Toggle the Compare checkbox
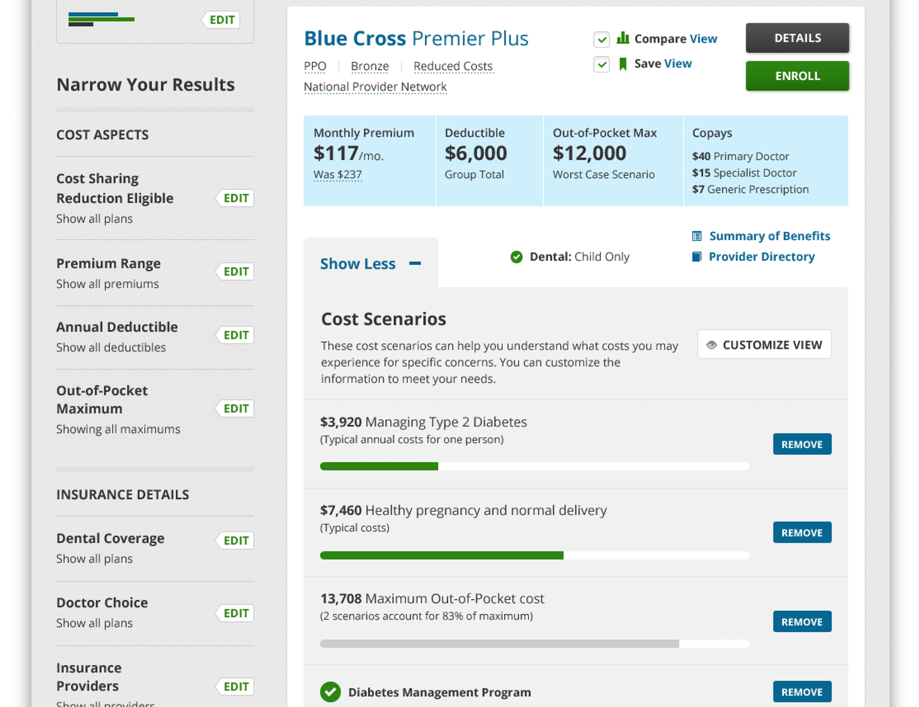 [x=601, y=39]
